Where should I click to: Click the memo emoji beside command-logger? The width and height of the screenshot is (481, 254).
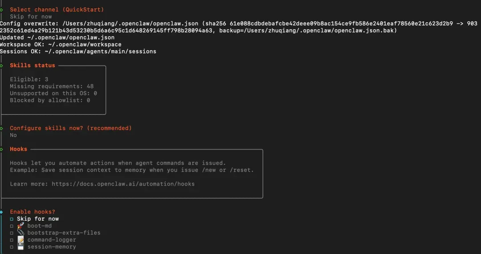tap(20, 240)
